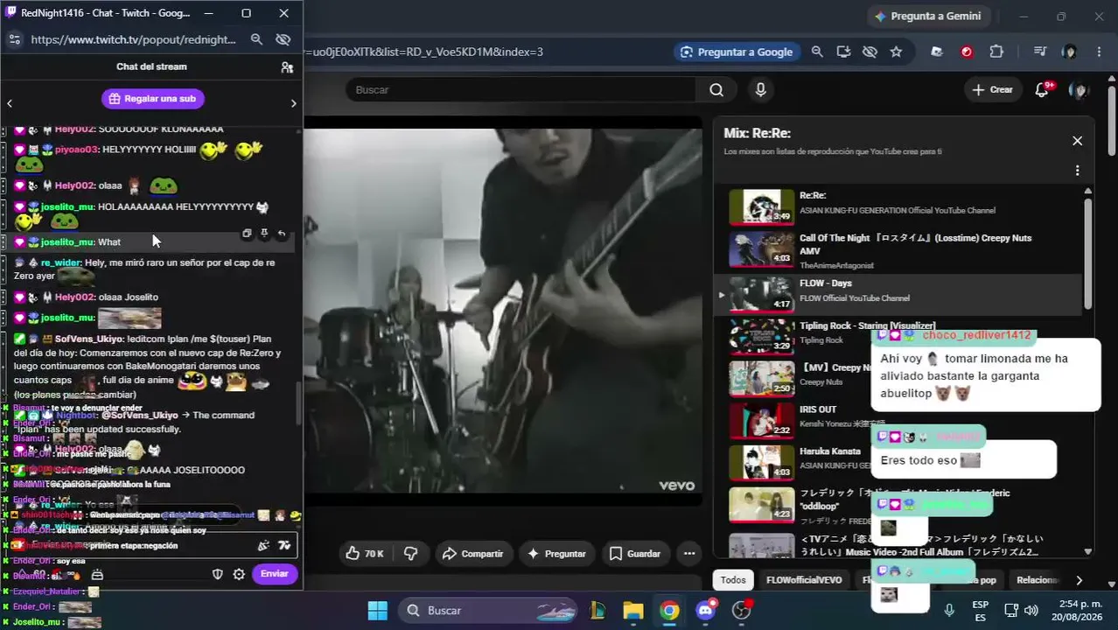Show more filter chips with right chevron
The height and width of the screenshot is (630, 1118).
[1079, 580]
